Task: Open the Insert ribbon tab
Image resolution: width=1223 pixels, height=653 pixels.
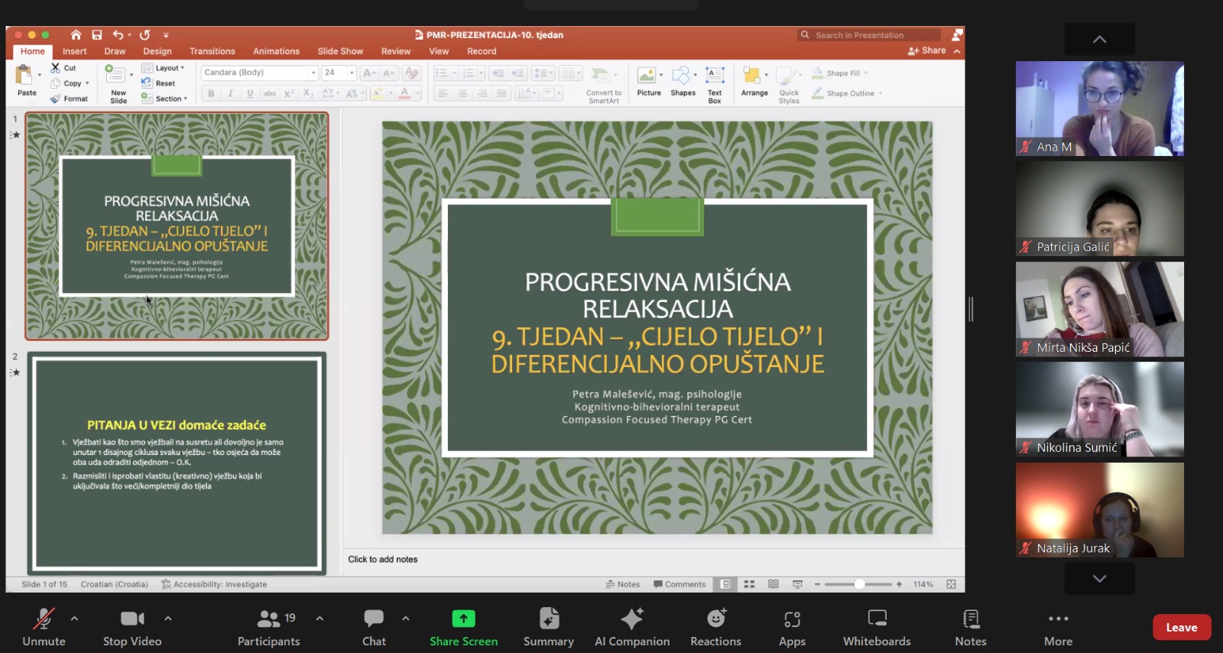Action: (x=75, y=51)
